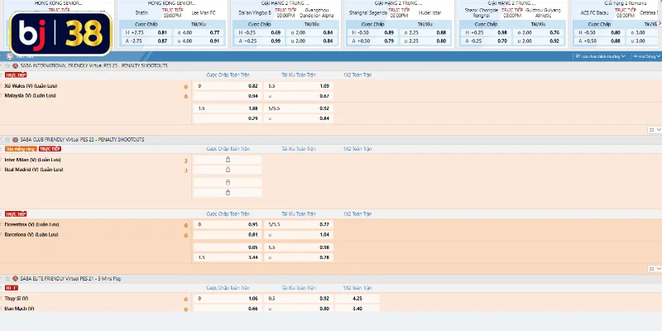The width and height of the screenshot is (662, 331).
Task: Select Xứ Wales handicap odds 0.82
Action: pos(227,86)
